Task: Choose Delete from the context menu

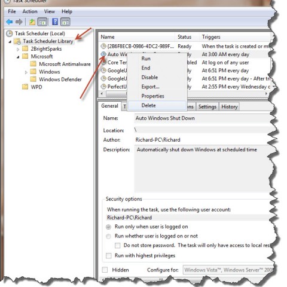Action: click(148, 105)
